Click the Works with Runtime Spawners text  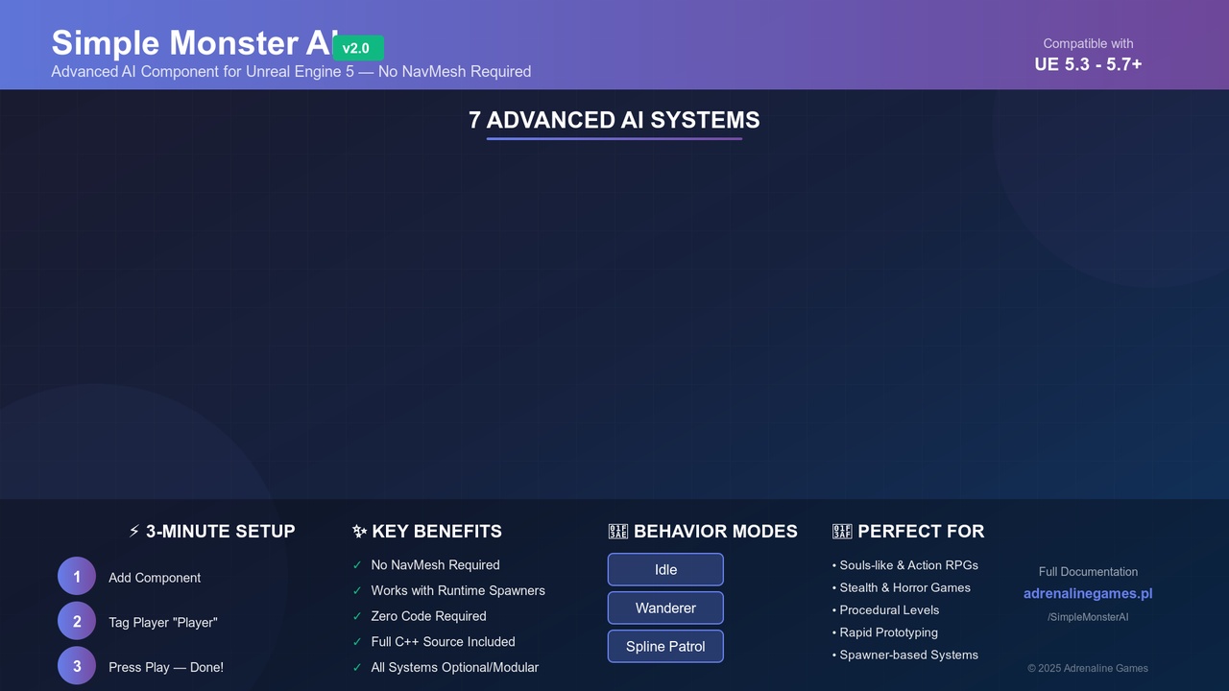click(x=458, y=591)
